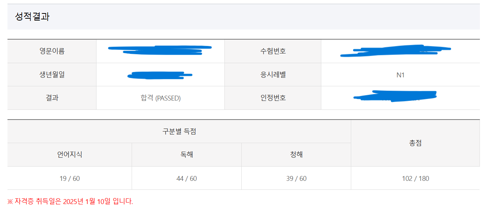The height and width of the screenshot is (207, 484).
Task: Select the redacted 수험번호 value
Action: click(x=395, y=51)
